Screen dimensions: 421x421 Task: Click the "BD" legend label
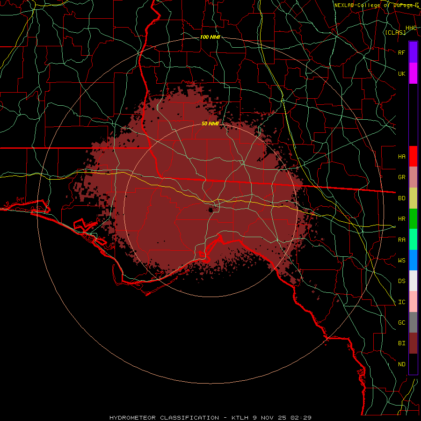point(401,198)
